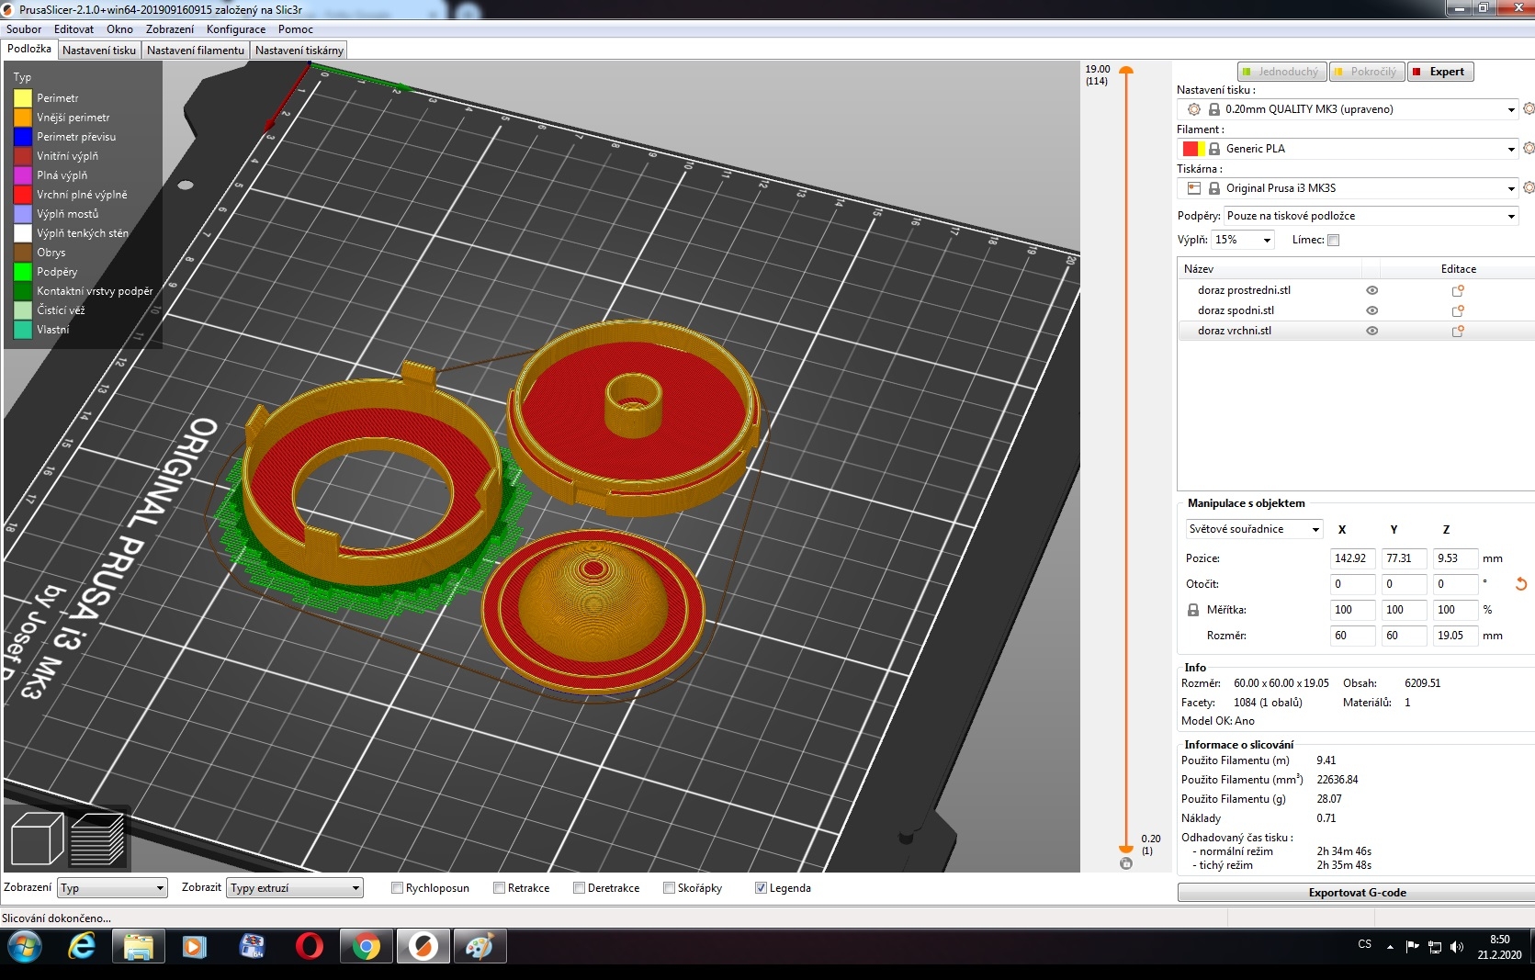Open the media player taskbar icon

pos(195,946)
